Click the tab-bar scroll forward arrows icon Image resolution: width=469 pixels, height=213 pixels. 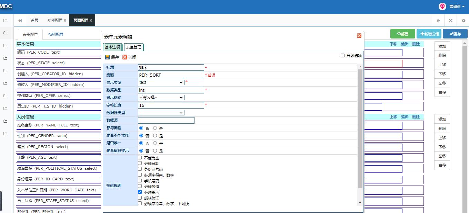tap(438, 21)
